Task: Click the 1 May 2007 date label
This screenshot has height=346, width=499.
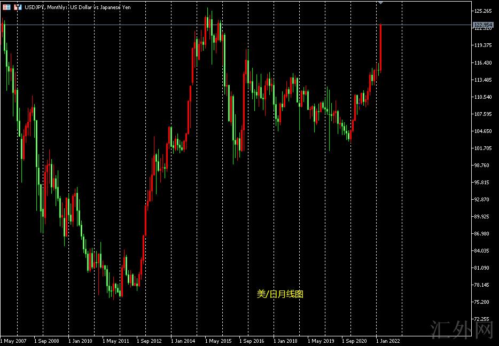Action: click(13, 340)
